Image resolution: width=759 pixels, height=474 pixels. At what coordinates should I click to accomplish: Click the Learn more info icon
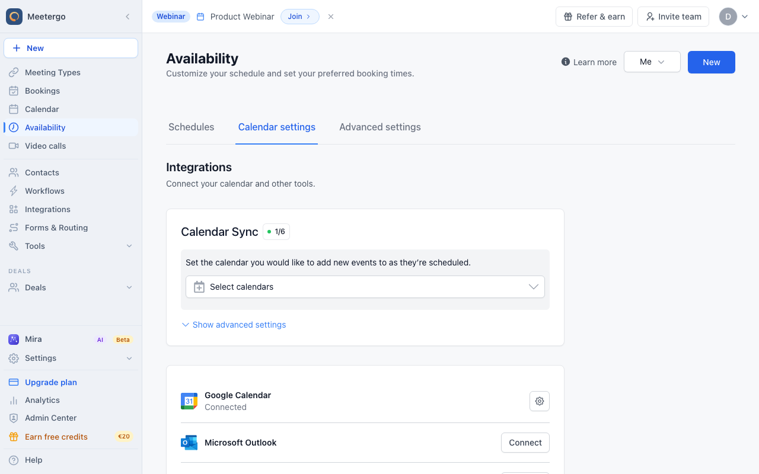[x=566, y=62]
